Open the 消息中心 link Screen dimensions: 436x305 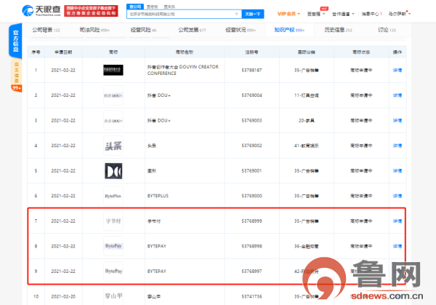tap(371, 14)
